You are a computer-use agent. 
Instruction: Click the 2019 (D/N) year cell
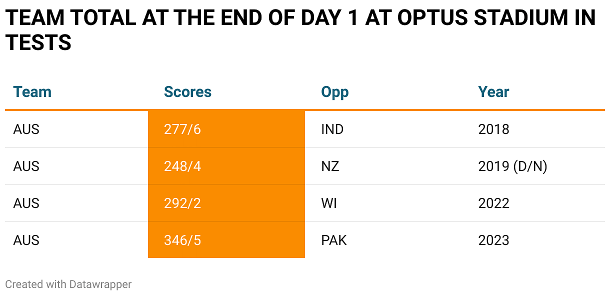512,166
